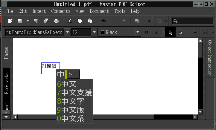
Task: Click the Print icon
Action: tap(56, 21)
